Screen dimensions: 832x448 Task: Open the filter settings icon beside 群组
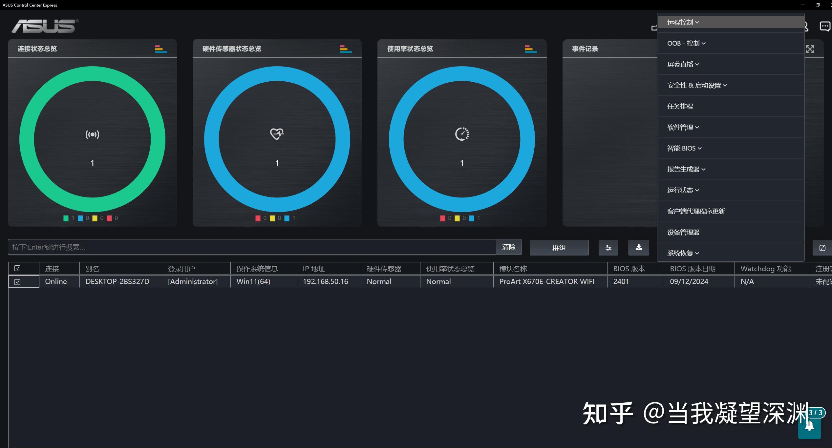(608, 247)
